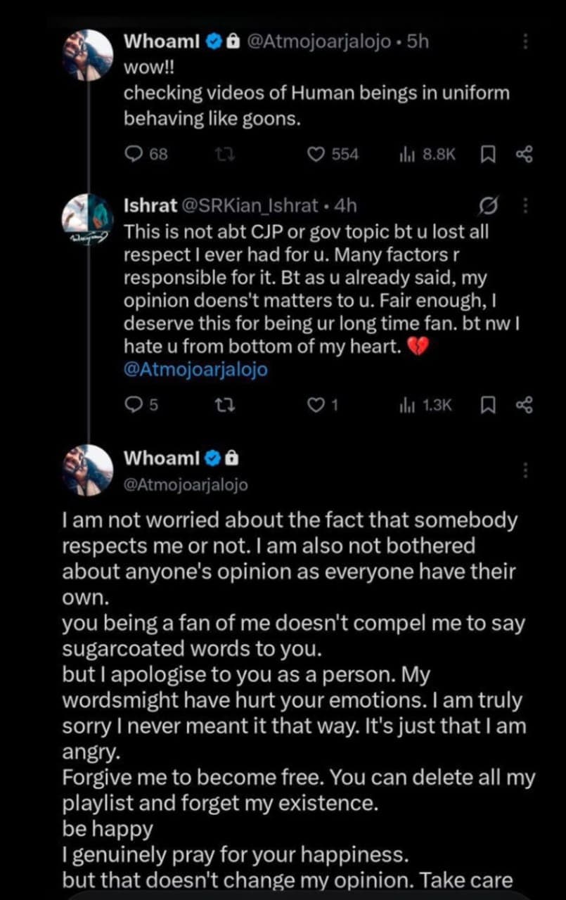Screen dimensions: 566x900
Task: Open more options for WhoamI's first tweet
Action: pos(525,42)
